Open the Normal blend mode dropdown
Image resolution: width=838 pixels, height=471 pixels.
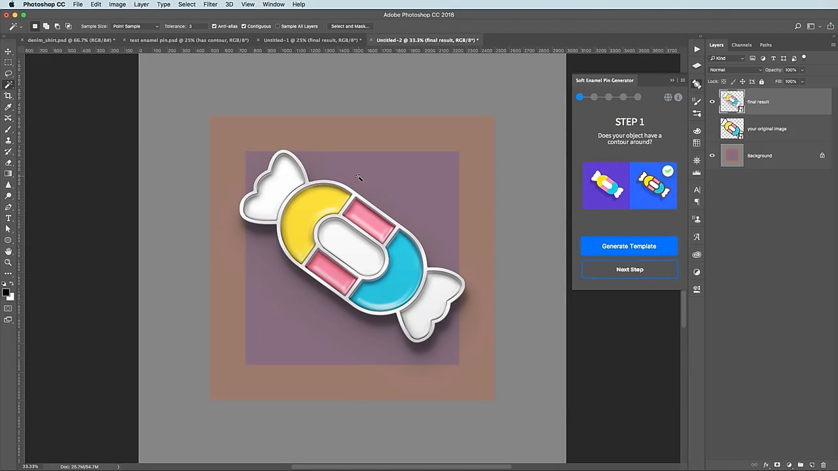pyautogui.click(x=736, y=70)
